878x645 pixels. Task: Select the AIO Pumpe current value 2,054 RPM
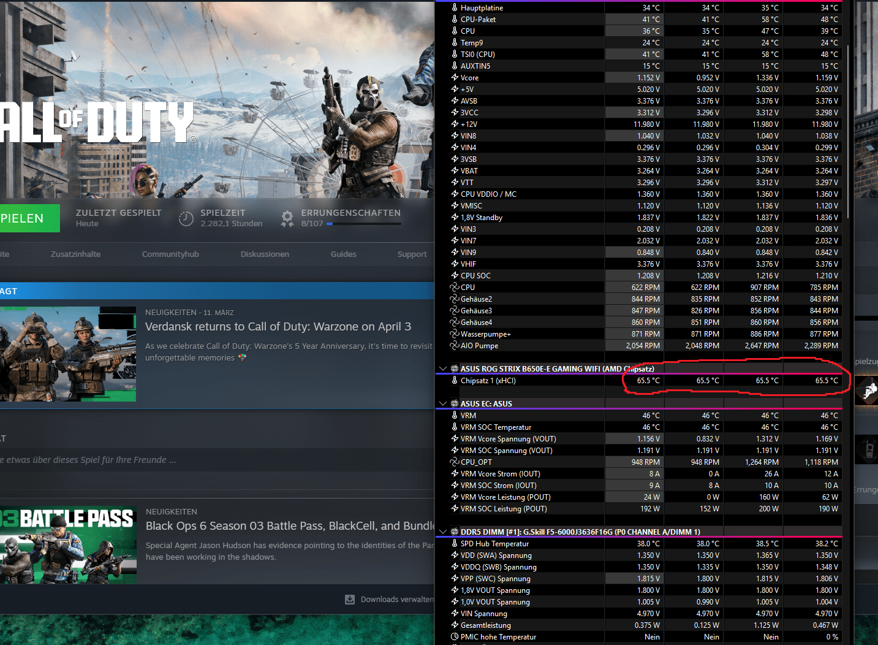[634, 346]
